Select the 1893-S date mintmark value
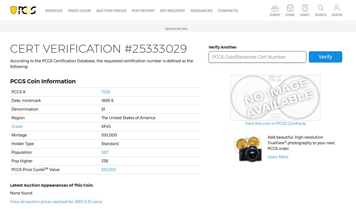This screenshot has height=209, width=356. point(107,101)
